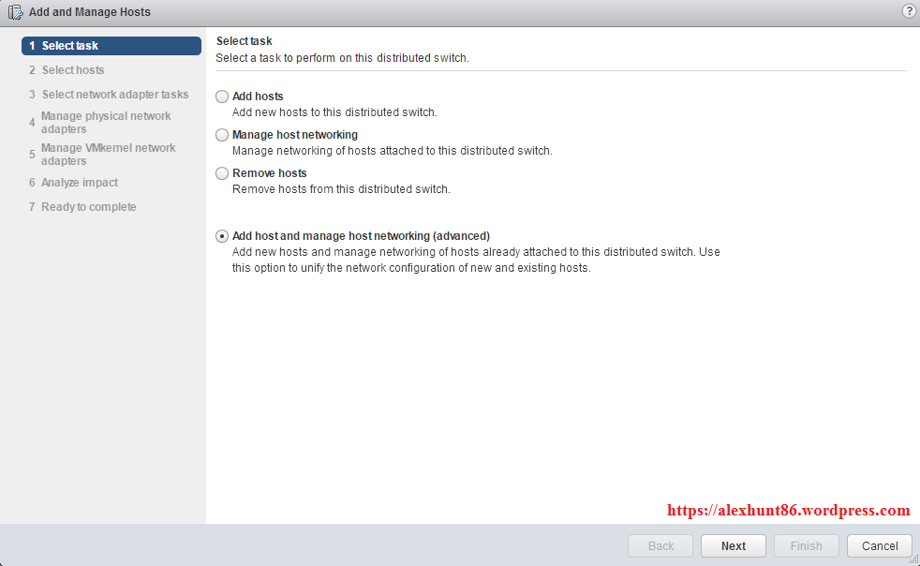Click the Finish button
Image resolution: width=920 pixels, height=566 pixels.
coord(806,546)
